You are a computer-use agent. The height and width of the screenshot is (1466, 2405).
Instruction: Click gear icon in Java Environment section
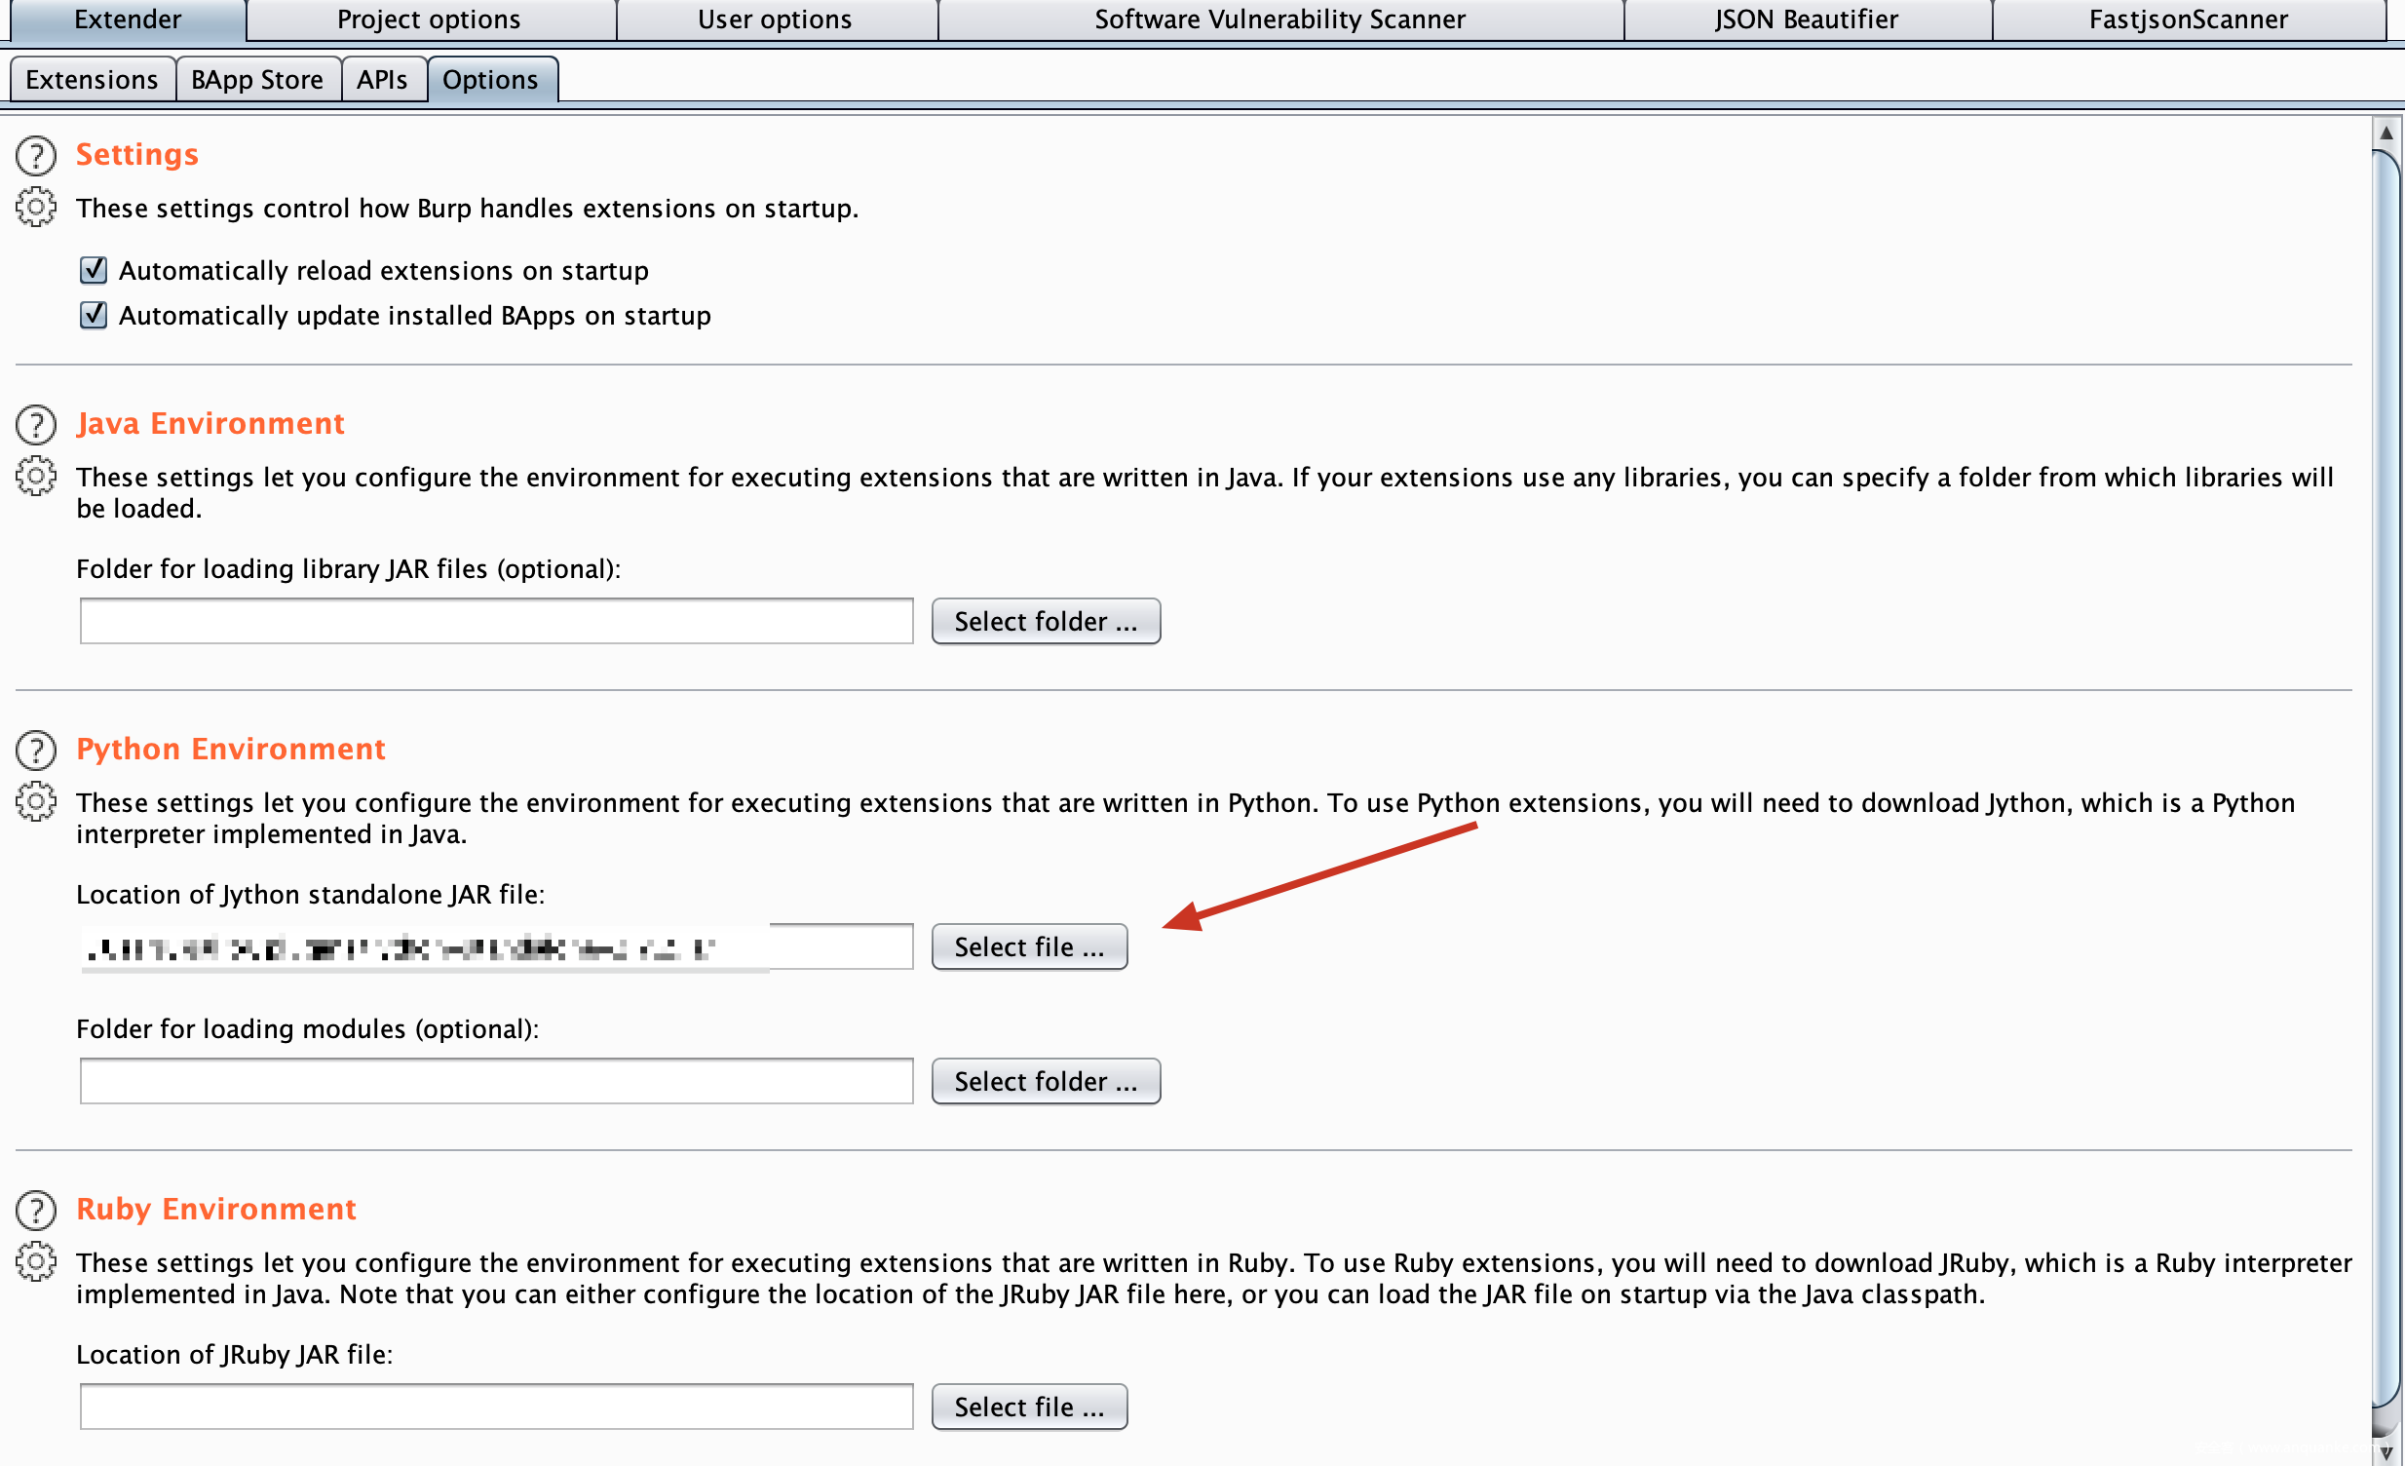pyautogui.click(x=36, y=477)
